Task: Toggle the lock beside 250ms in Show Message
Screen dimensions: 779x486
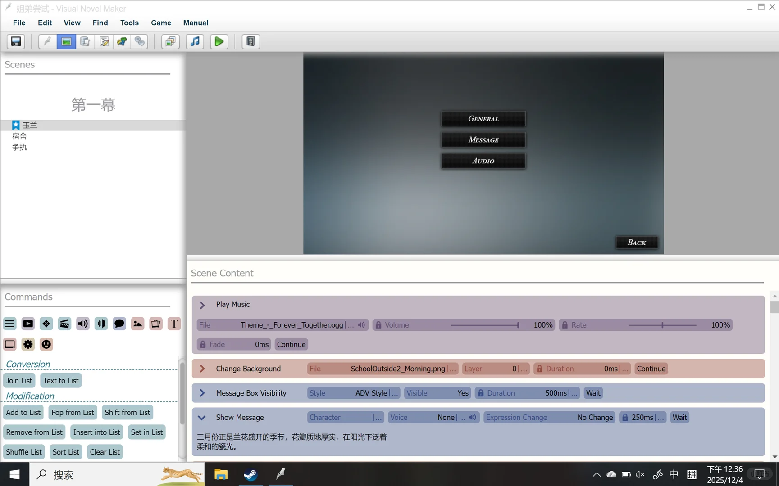Action: [x=625, y=417]
